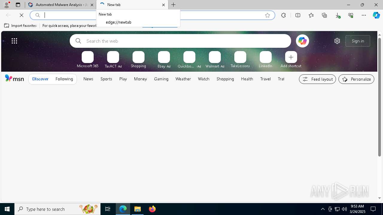Image resolution: width=383 pixels, height=215 pixels.
Task: Click taskbar Type here to search box
Action: pos(57,209)
